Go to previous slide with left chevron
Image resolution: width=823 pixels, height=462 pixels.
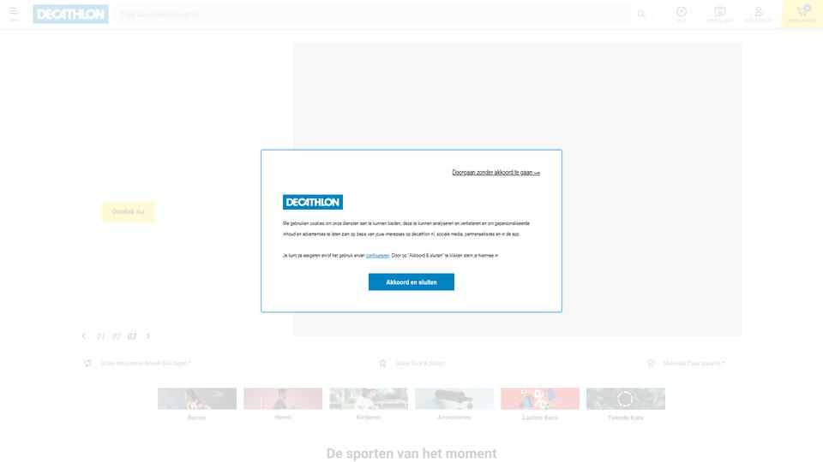(x=83, y=335)
